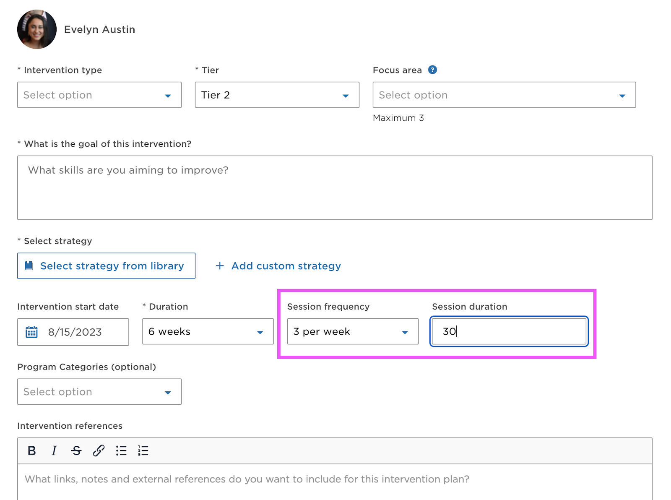Open the Session frequency dropdown

tap(352, 332)
